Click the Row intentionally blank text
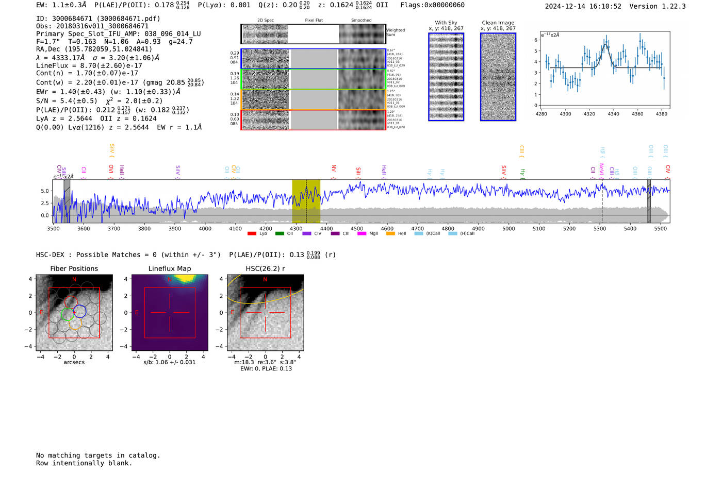722x491 pixels. (84, 463)
